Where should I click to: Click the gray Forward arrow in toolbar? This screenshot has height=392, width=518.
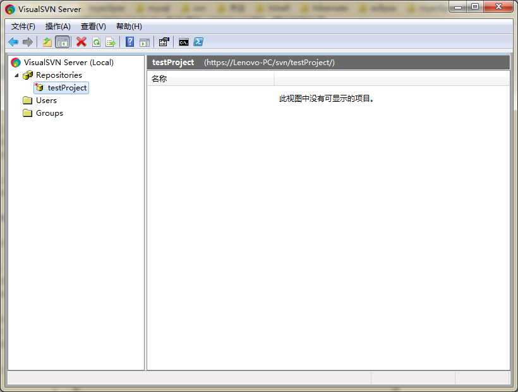point(28,42)
